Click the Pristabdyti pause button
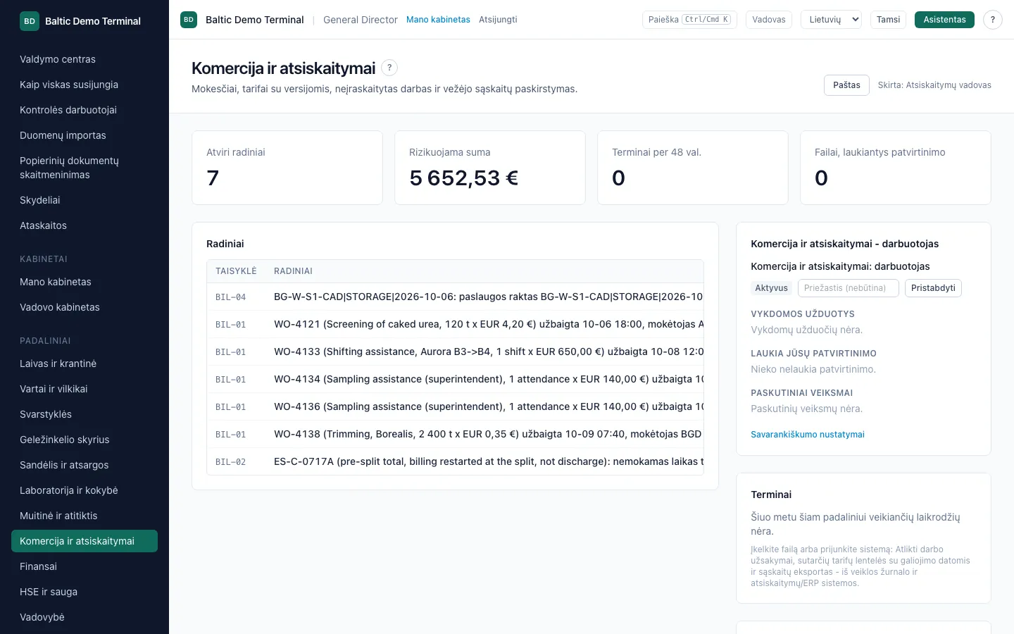The image size is (1014, 634). pyautogui.click(x=933, y=288)
